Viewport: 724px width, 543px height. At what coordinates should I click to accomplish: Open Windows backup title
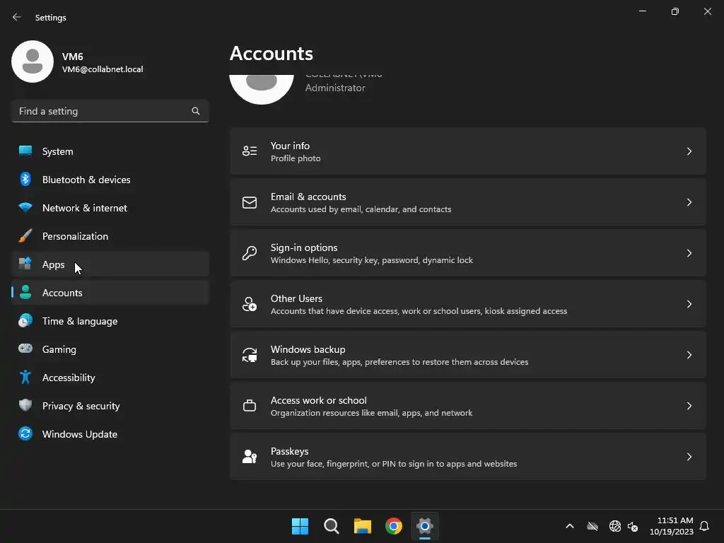coord(308,349)
